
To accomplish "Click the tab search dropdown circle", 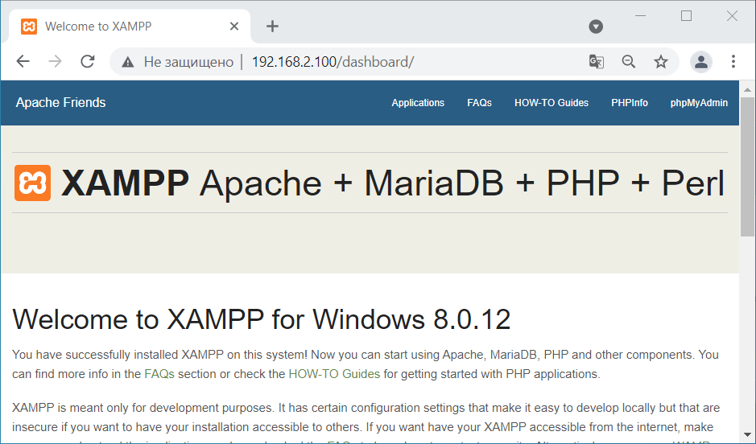I will (x=596, y=27).
